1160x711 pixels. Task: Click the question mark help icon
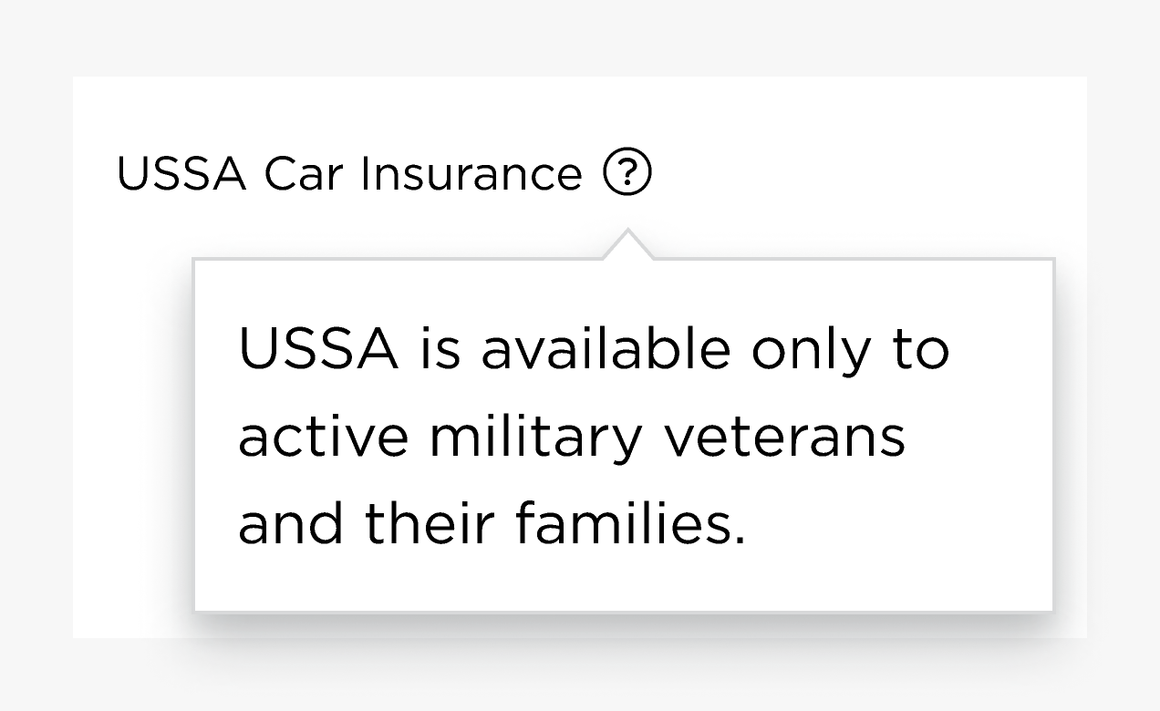point(627,173)
